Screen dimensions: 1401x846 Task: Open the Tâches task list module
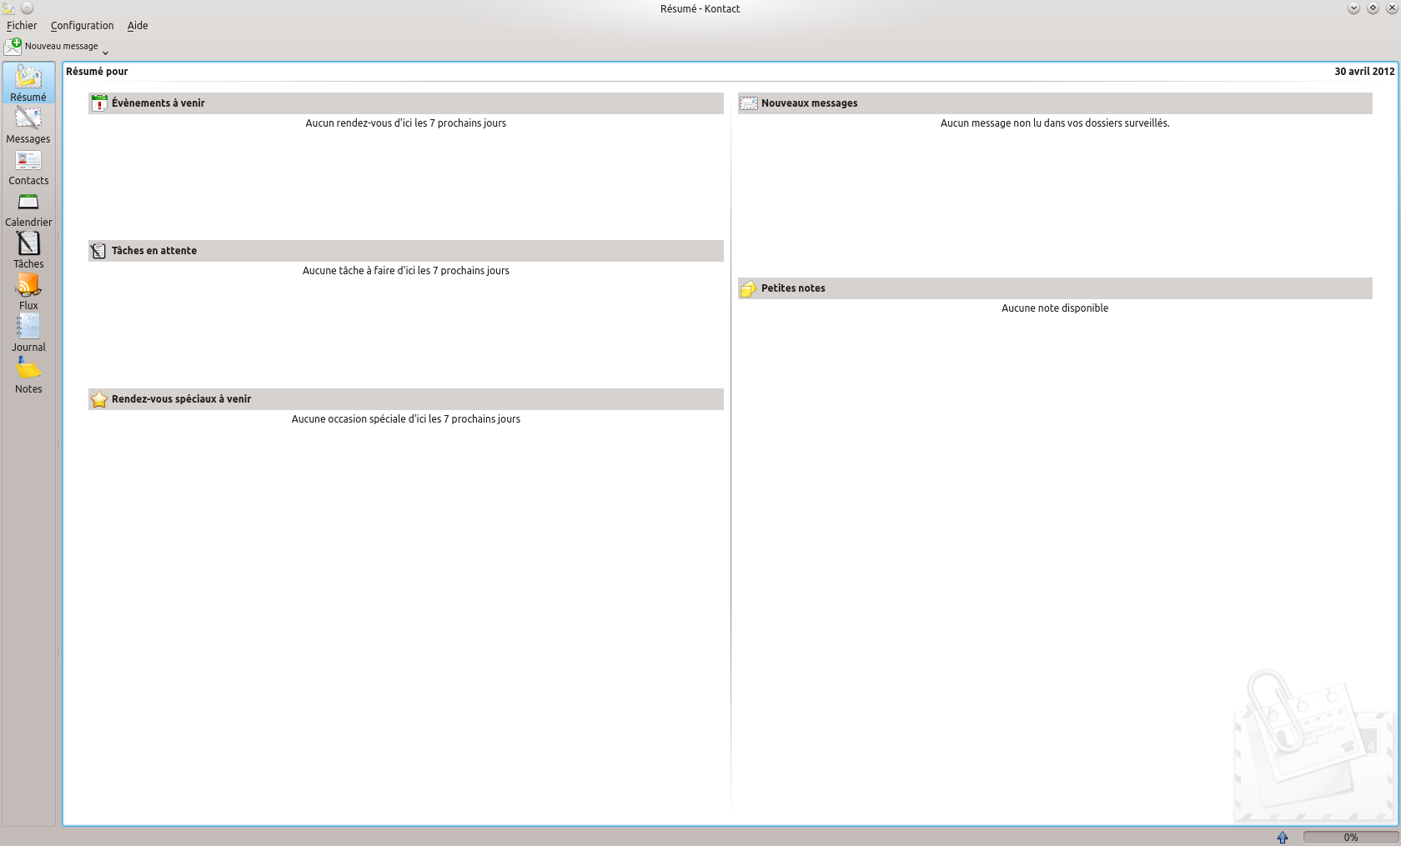point(28,250)
